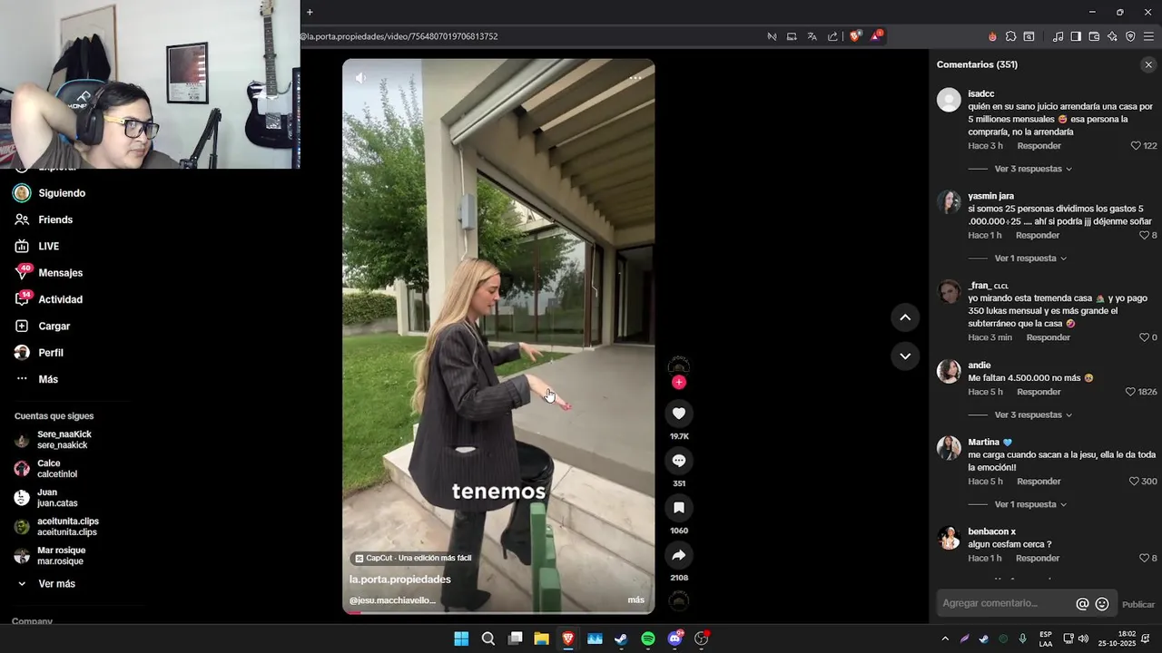Open isadcc's profile avatar

point(949,100)
